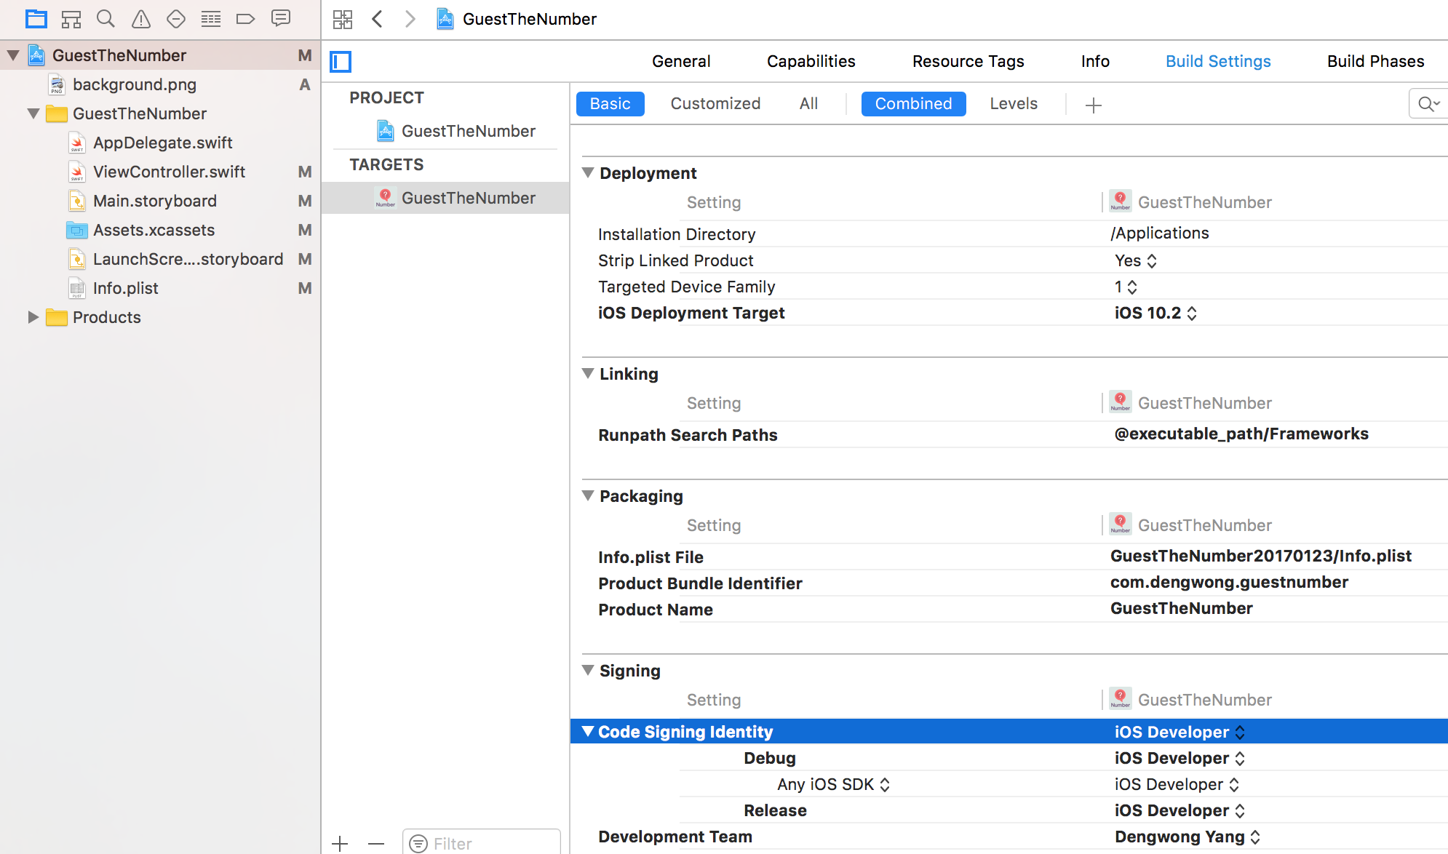Switch to the Capabilities tab
Screen dimensions: 1448x854
coord(811,61)
